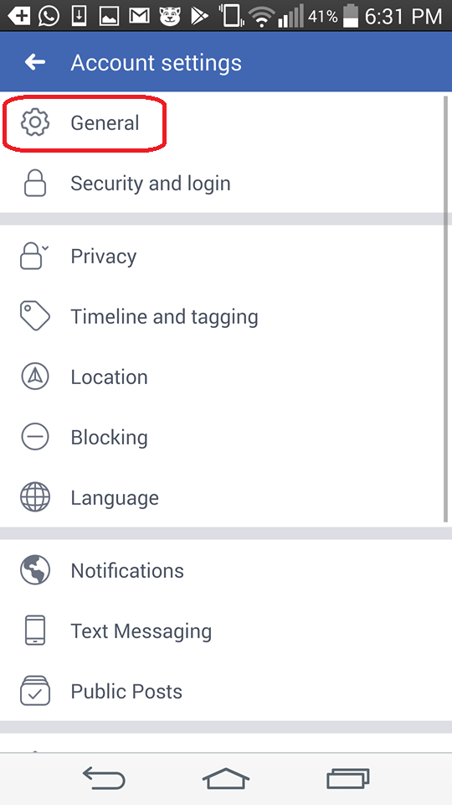Open General settings
This screenshot has width=452, height=805.
pos(224,123)
